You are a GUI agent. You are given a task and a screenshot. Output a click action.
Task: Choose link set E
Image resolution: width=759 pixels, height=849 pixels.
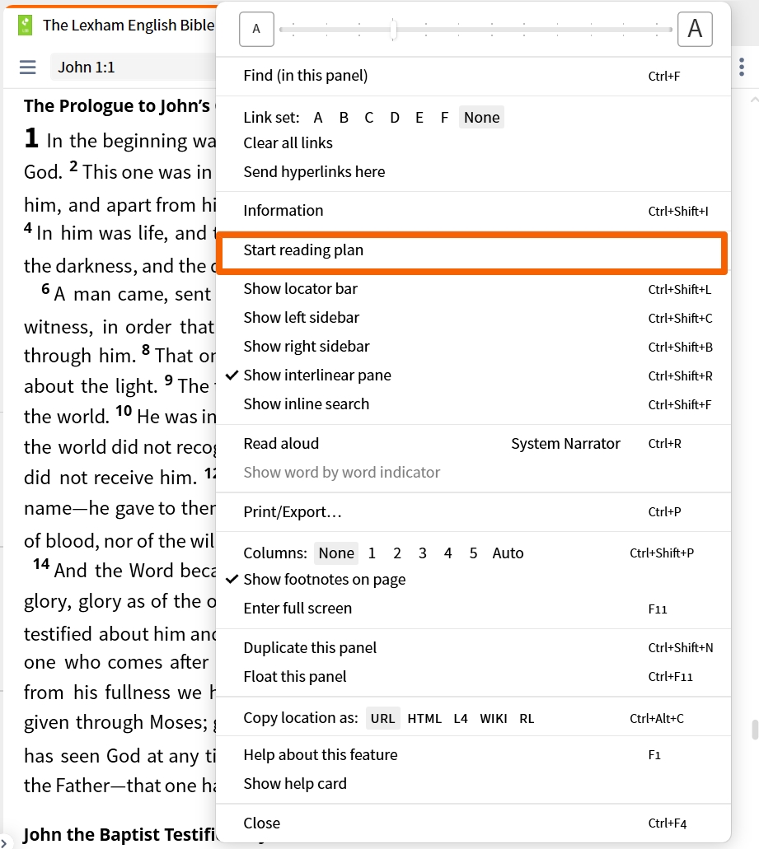[x=419, y=118]
